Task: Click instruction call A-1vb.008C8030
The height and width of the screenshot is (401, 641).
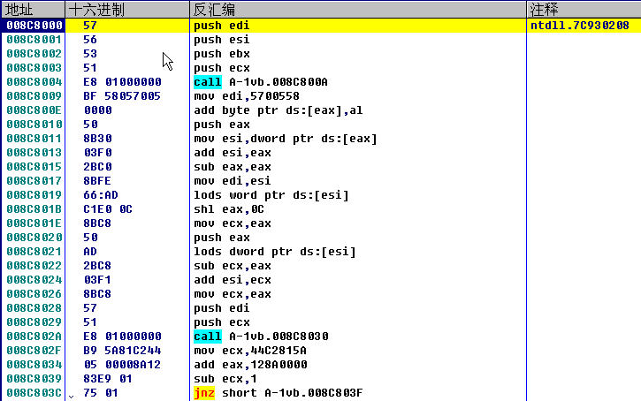Action: pos(261,337)
